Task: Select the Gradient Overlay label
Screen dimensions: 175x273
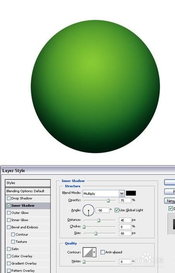Action: (x=24, y=263)
